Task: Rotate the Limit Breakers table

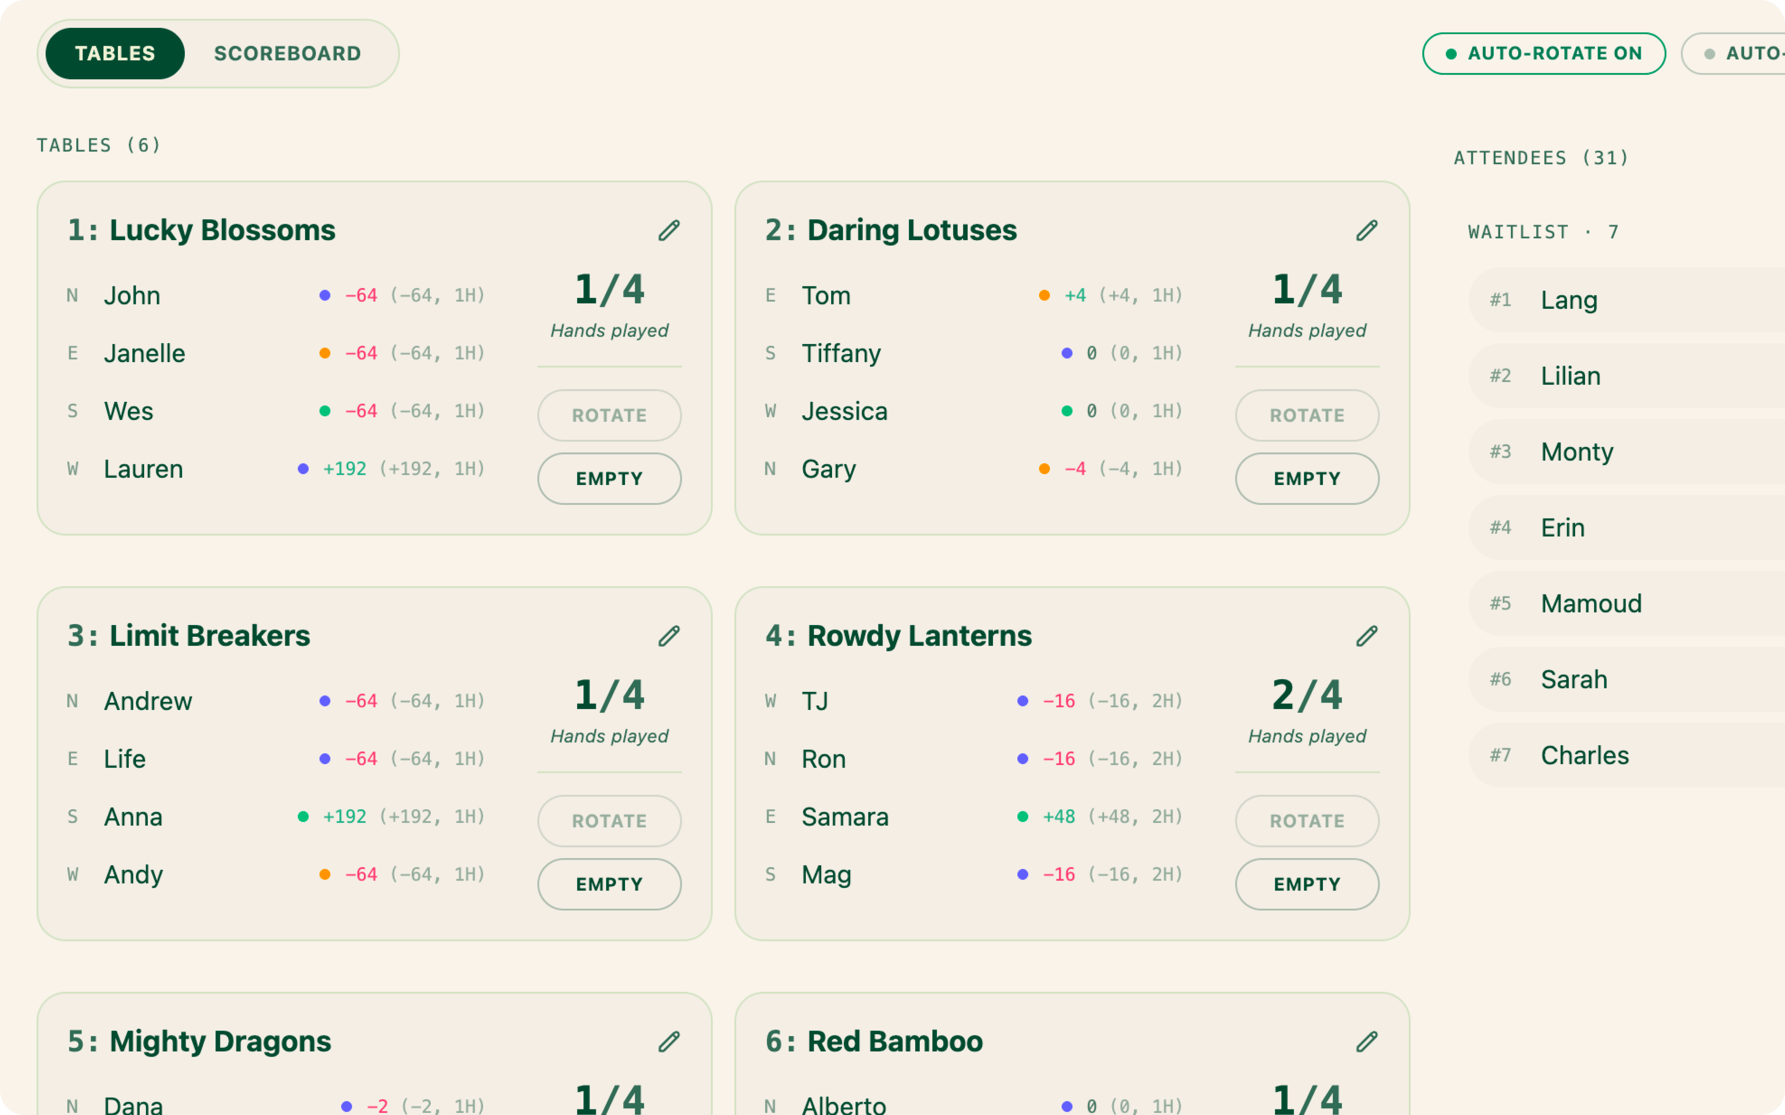Action: click(x=609, y=821)
